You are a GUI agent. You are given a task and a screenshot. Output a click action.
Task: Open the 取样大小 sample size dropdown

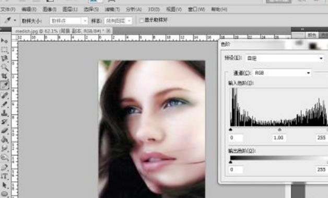coord(68,21)
